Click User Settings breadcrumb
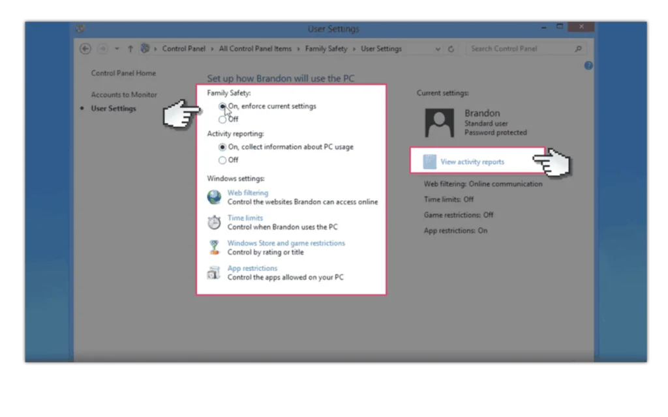Screen dimensions: 668x417 click(381, 49)
